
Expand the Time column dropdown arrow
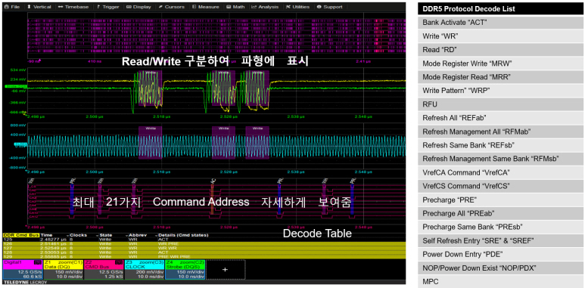coord(68,236)
